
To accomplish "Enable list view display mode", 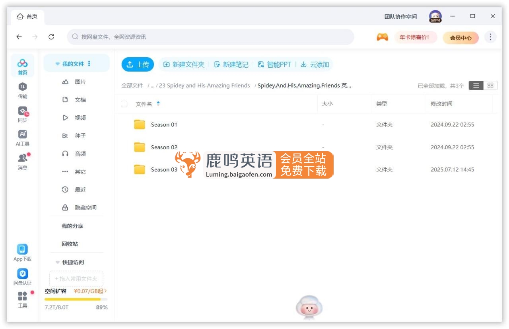I will click(476, 85).
